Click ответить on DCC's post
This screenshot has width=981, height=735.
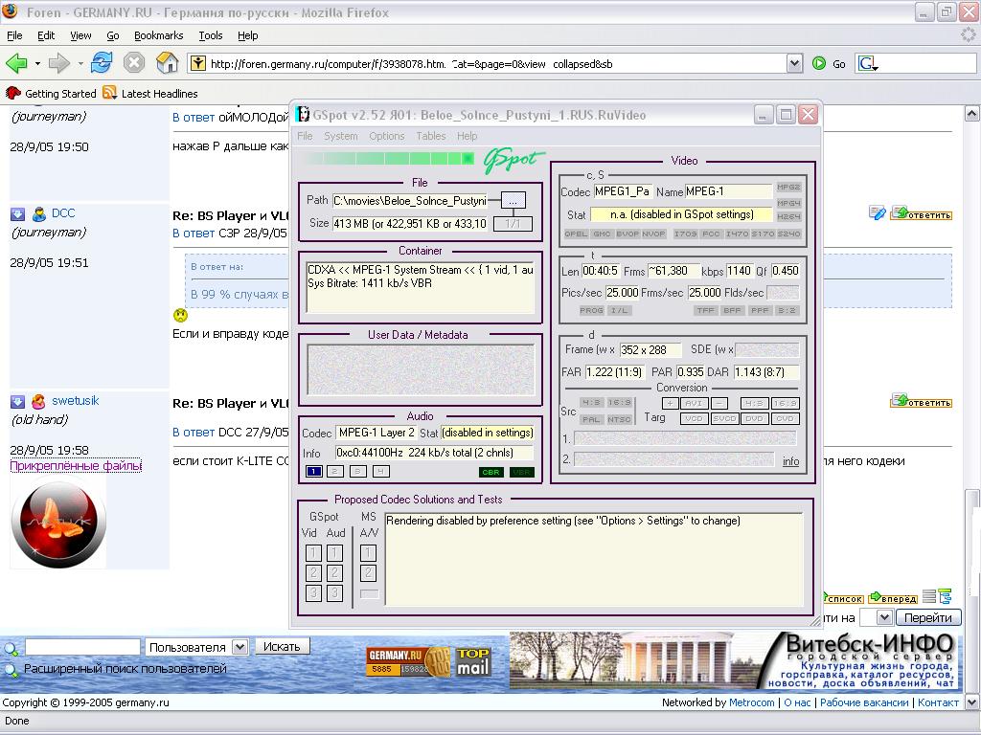922,213
